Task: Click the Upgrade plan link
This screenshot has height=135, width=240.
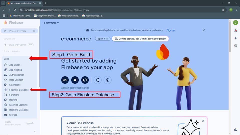Action: pos(30,123)
